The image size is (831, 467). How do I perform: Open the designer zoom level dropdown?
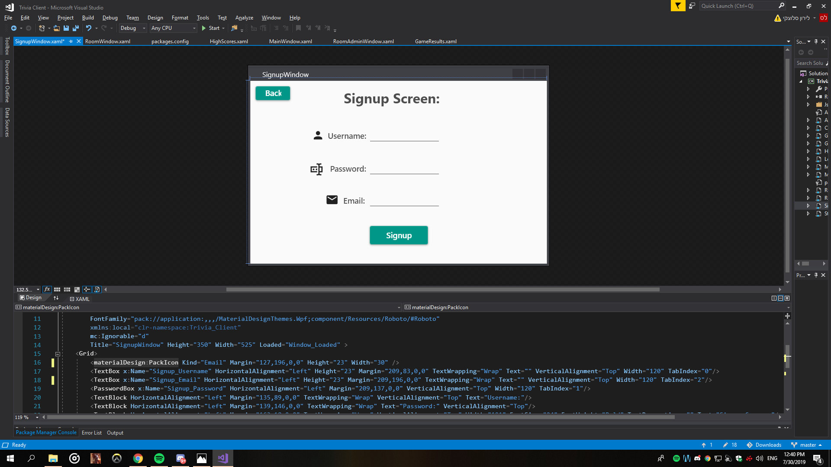pos(38,289)
